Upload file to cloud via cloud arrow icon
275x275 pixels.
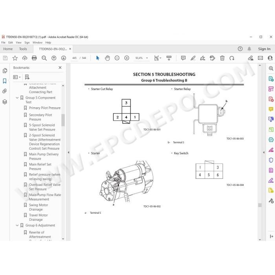(x=24, y=58)
